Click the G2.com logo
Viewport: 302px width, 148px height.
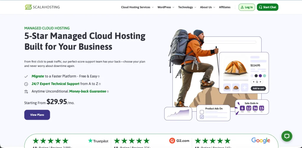pos(179,141)
